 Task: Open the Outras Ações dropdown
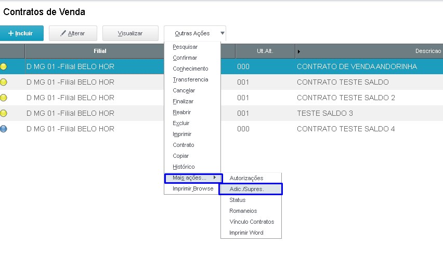194,33
